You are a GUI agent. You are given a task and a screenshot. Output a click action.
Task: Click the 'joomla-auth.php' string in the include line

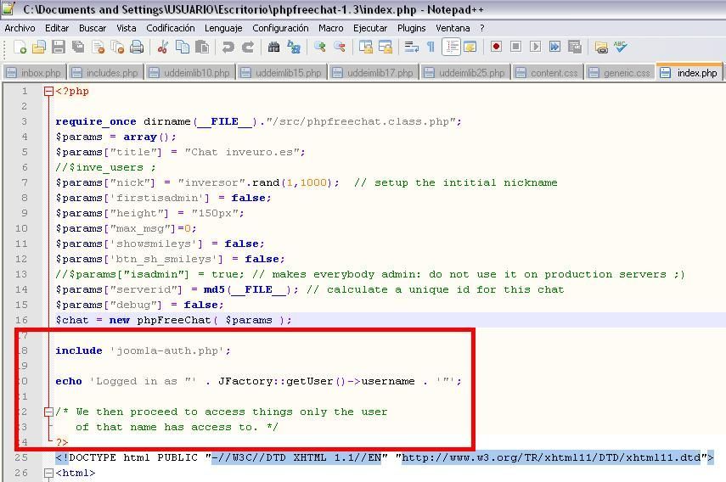(167, 350)
